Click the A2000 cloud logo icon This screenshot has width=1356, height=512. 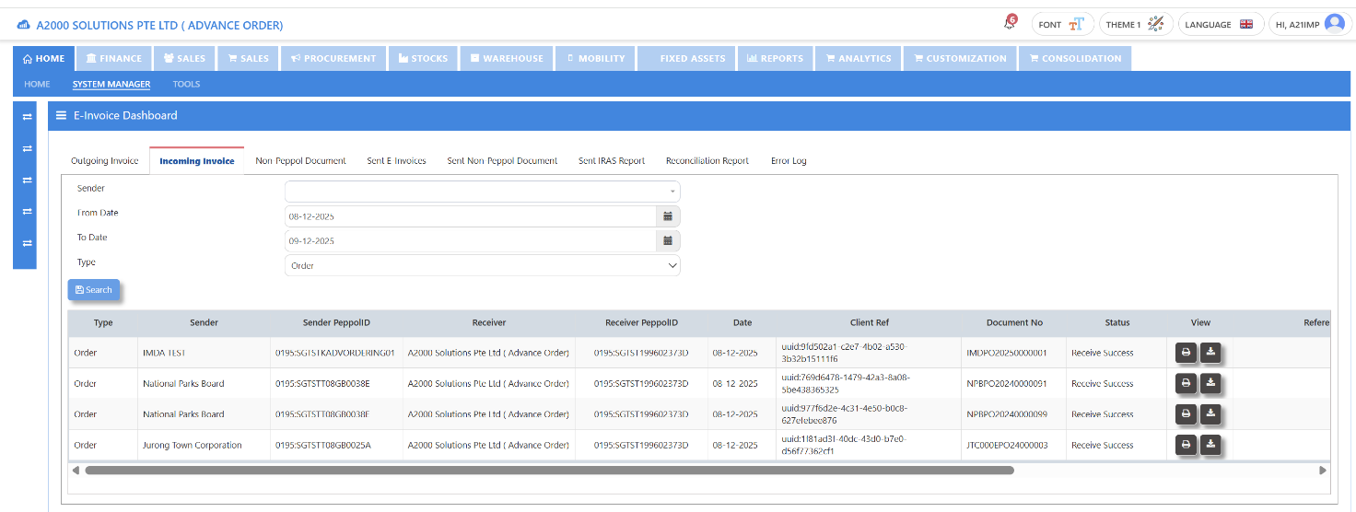(x=24, y=26)
